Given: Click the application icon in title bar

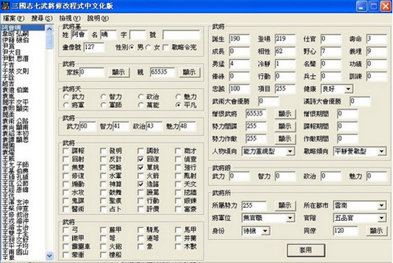Looking at the screenshot, I should click(x=5, y=6).
